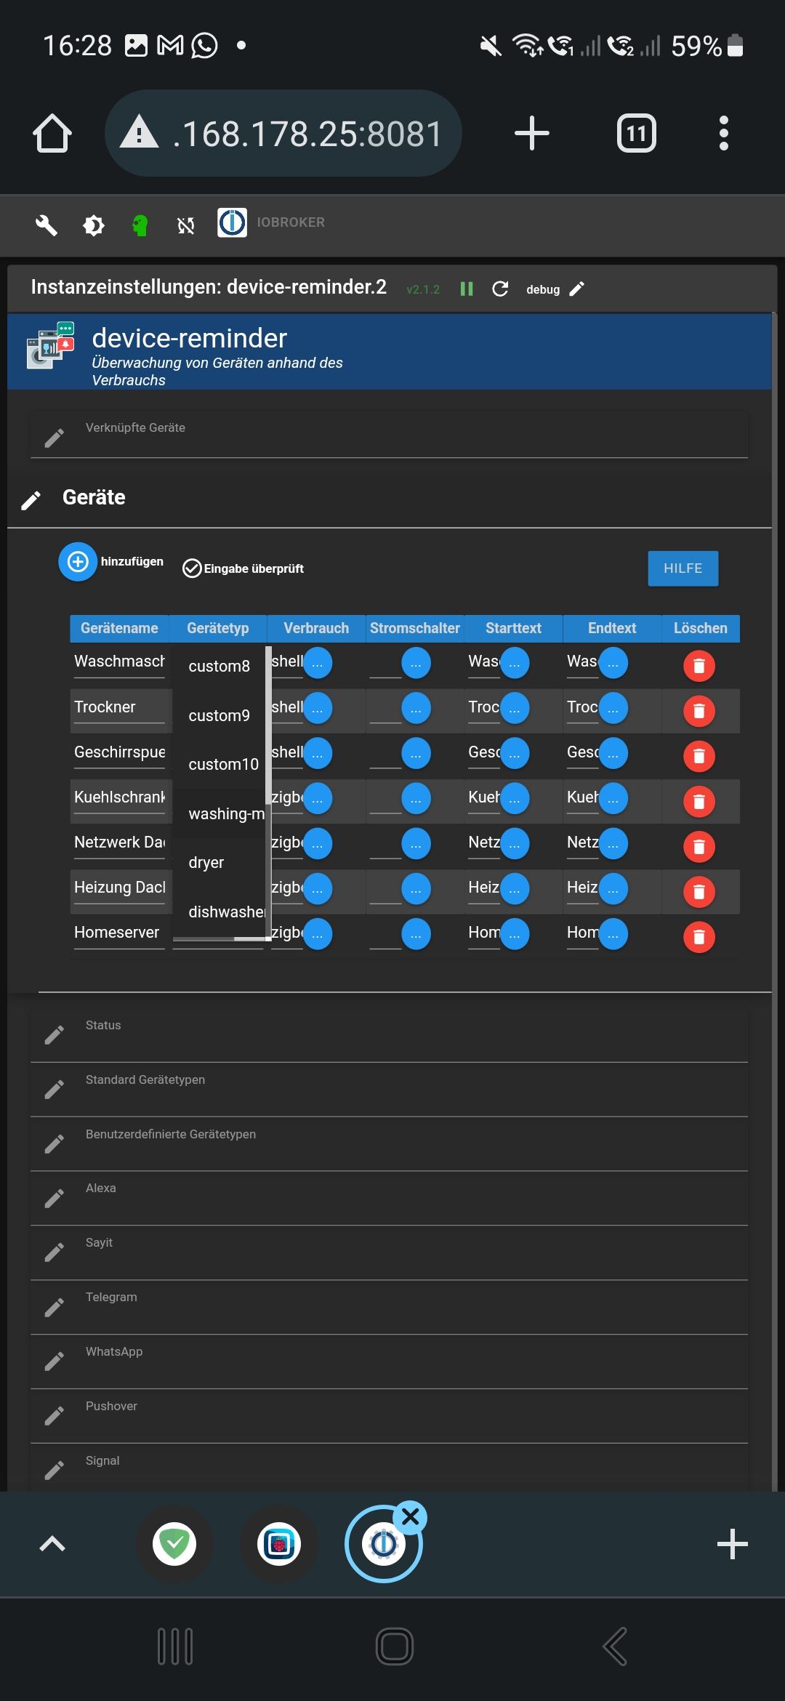Delete the Waschmaschine device row

(x=699, y=666)
